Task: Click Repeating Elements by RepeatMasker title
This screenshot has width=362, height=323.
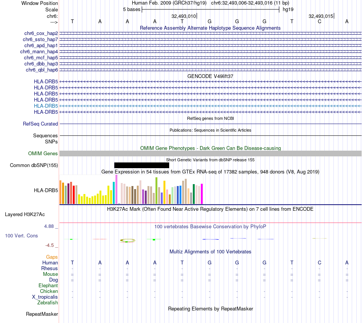Action: tap(211, 309)
